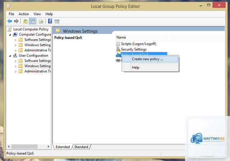Expand Administrative Templates under User Configuration
Screen dimensions: 230x161
(x=15, y=72)
